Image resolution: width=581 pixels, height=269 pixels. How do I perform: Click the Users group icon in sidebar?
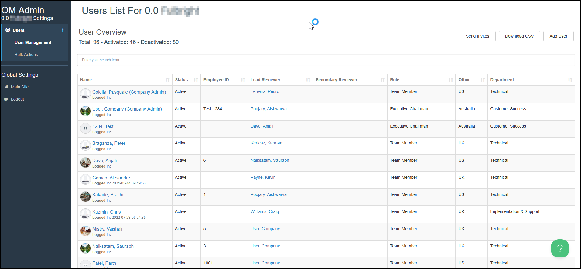8,30
